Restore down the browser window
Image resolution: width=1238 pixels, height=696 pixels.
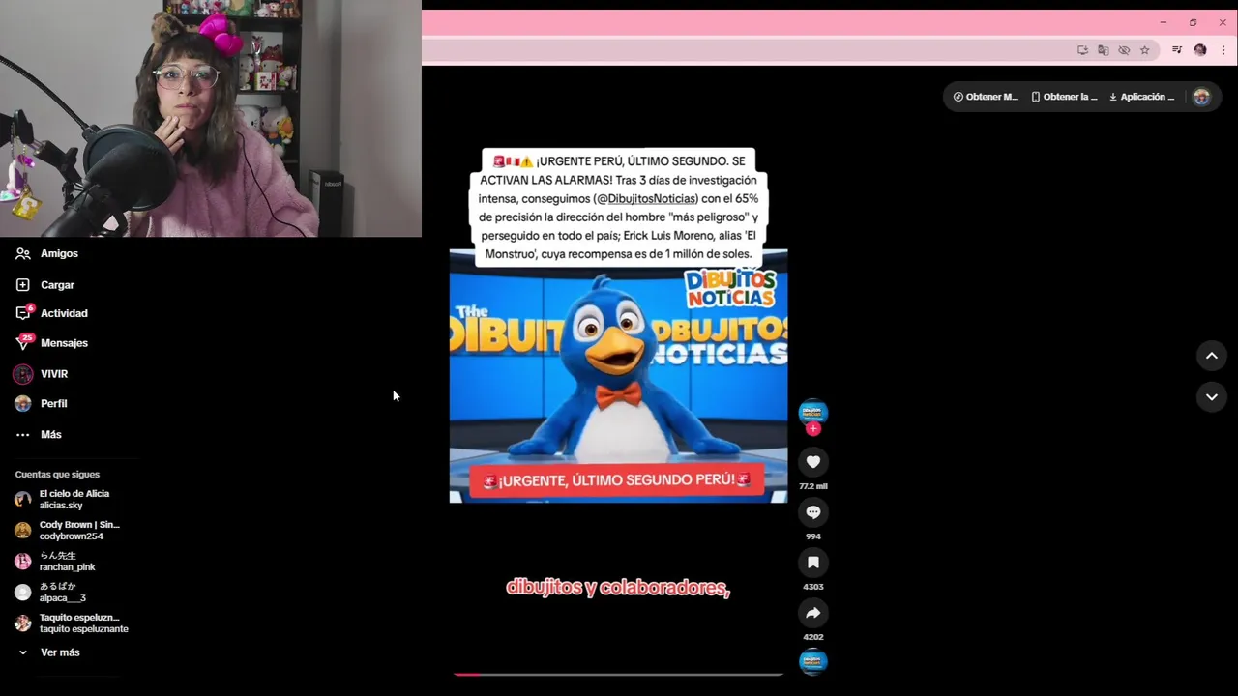coord(1193,22)
